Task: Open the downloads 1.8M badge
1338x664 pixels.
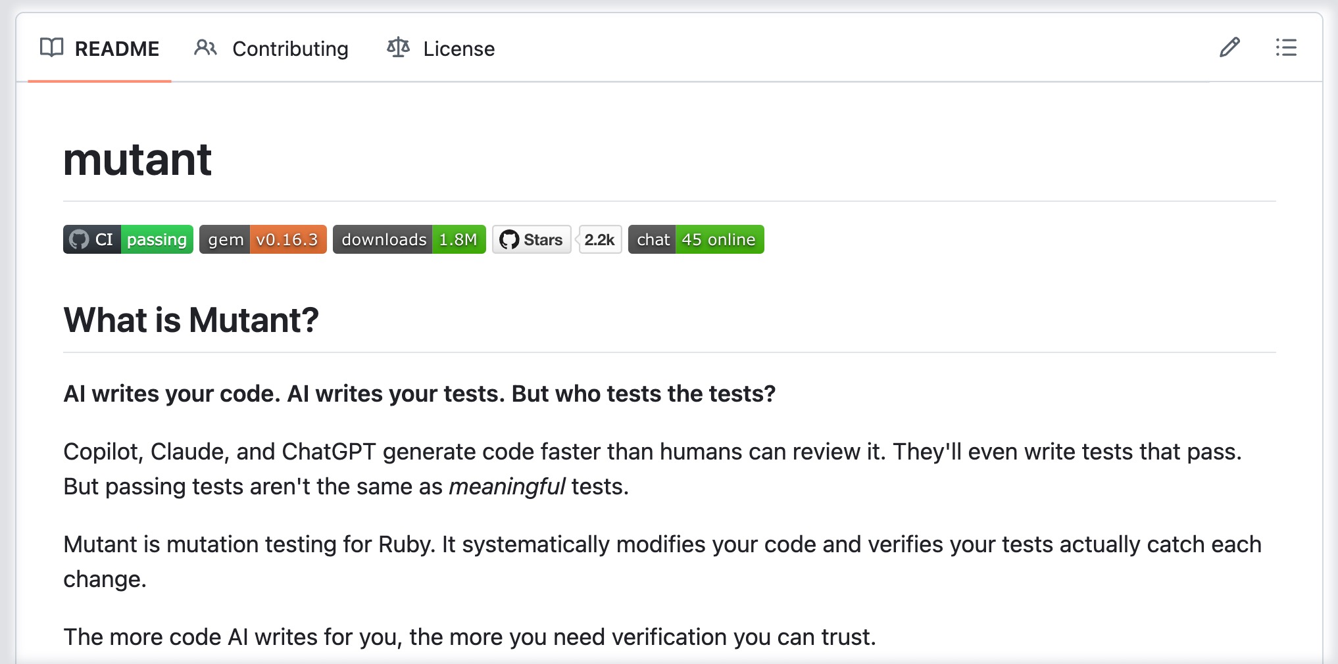Action: (409, 239)
